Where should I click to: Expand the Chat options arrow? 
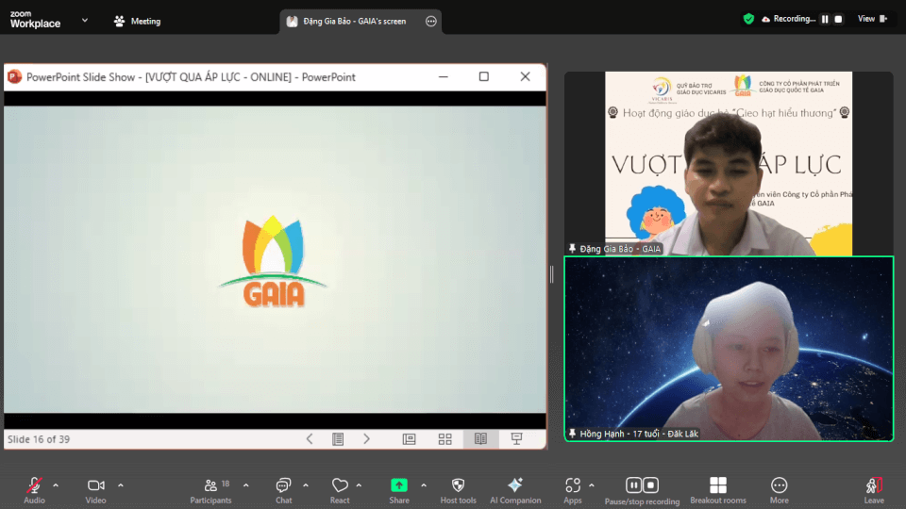[x=306, y=485]
